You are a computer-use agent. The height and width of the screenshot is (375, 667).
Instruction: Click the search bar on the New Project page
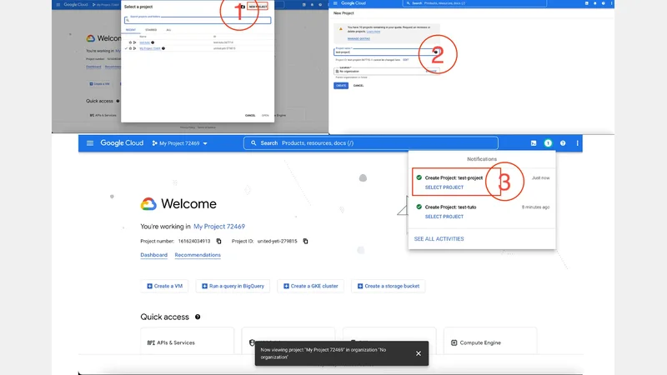(474, 3)
